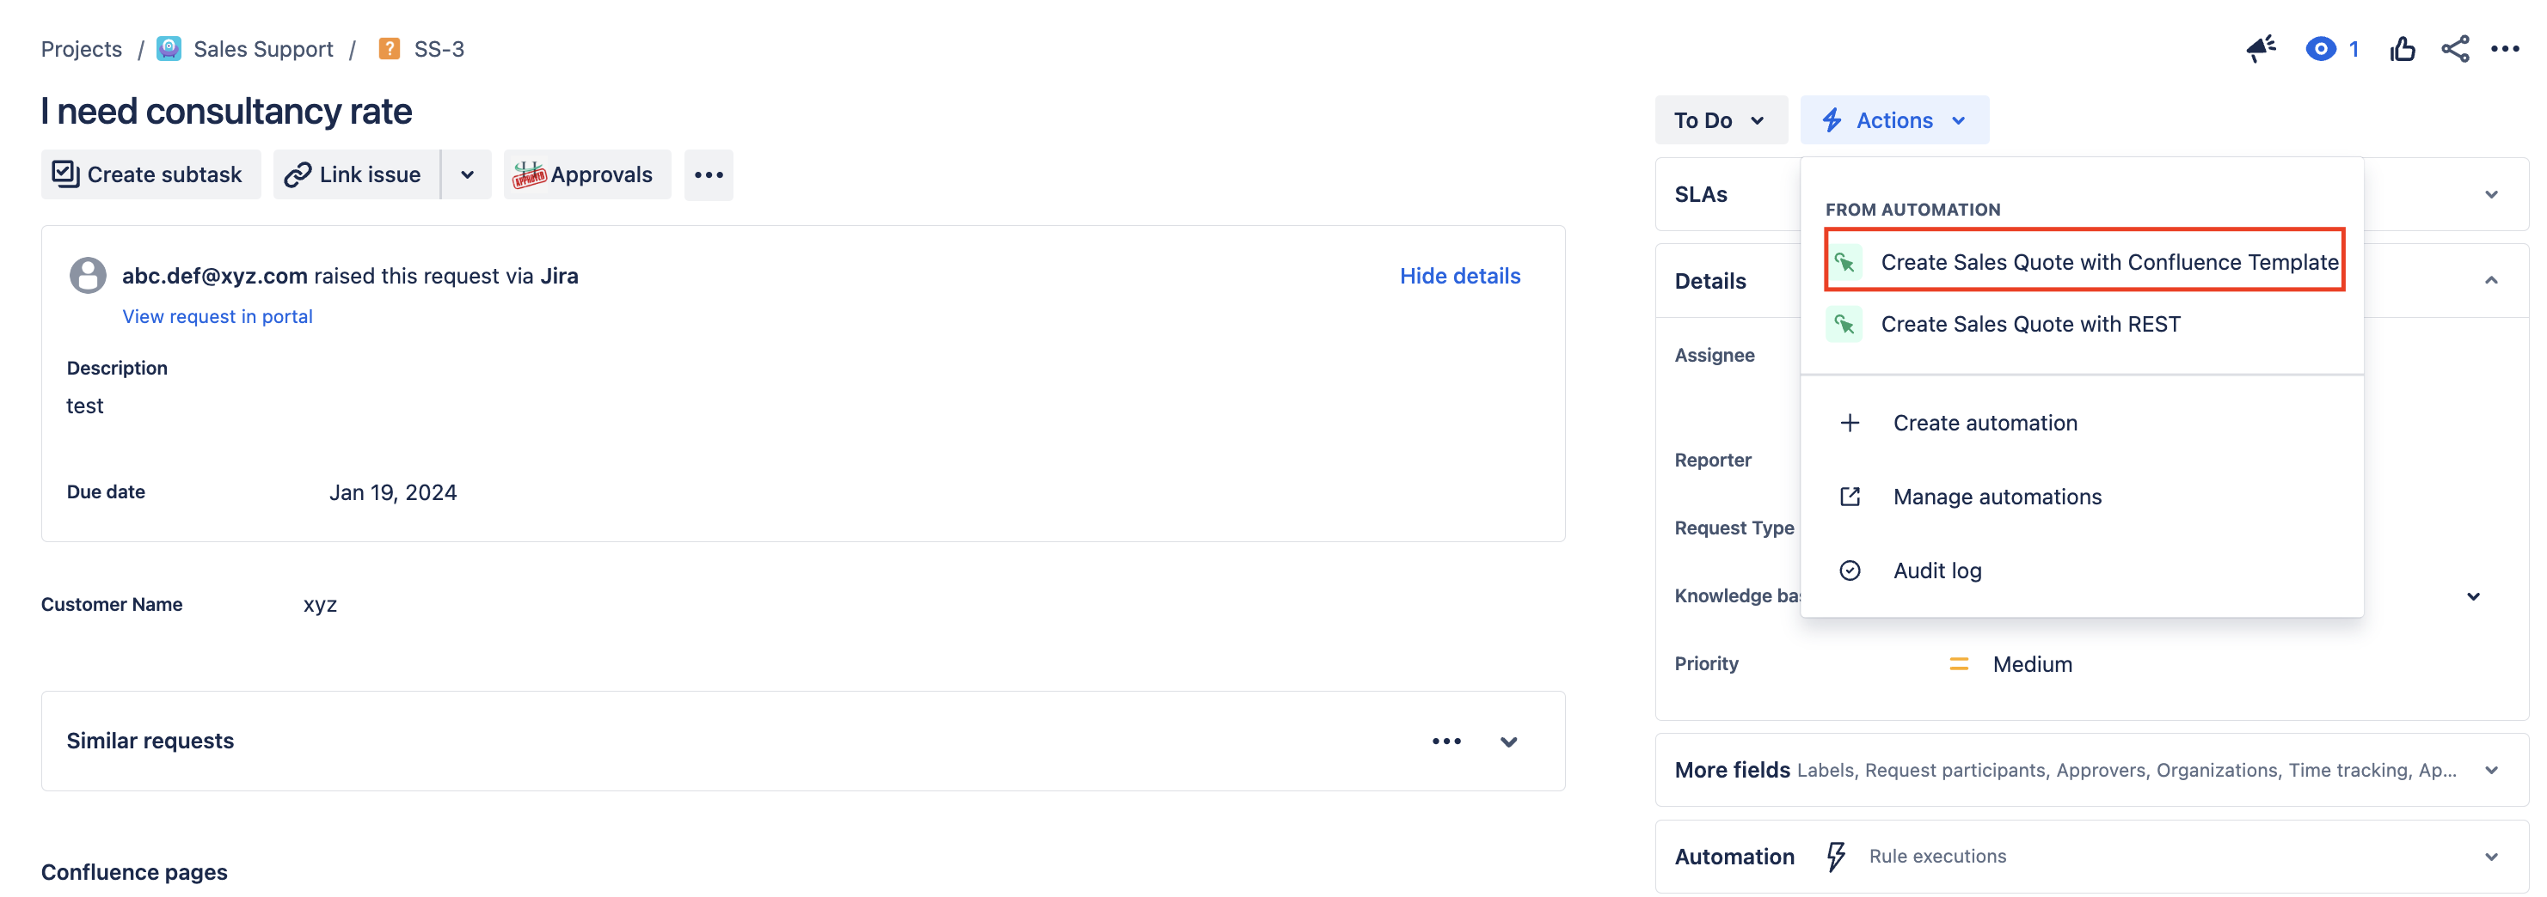Viewport: 2547px width, 897px height.
Task: Expand the SLAs panel chevron
Action: (2490, 195)
